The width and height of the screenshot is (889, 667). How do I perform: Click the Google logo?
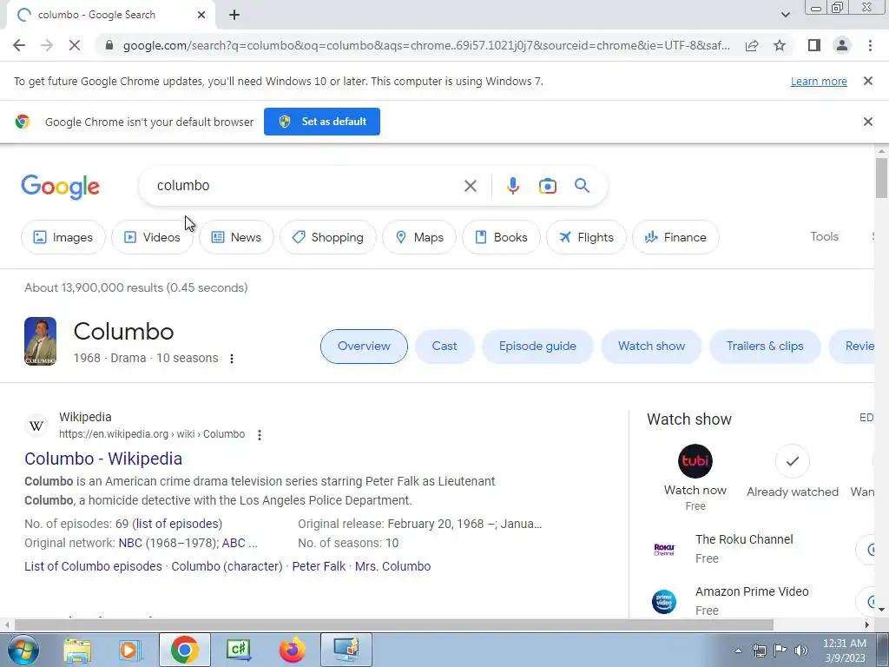(x=61, y=187)
